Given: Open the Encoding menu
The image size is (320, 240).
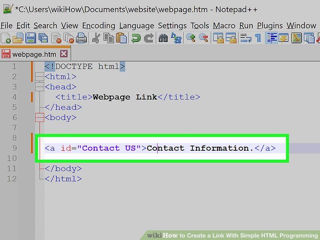Looking at the screenshot, I should tap(98, 25).
